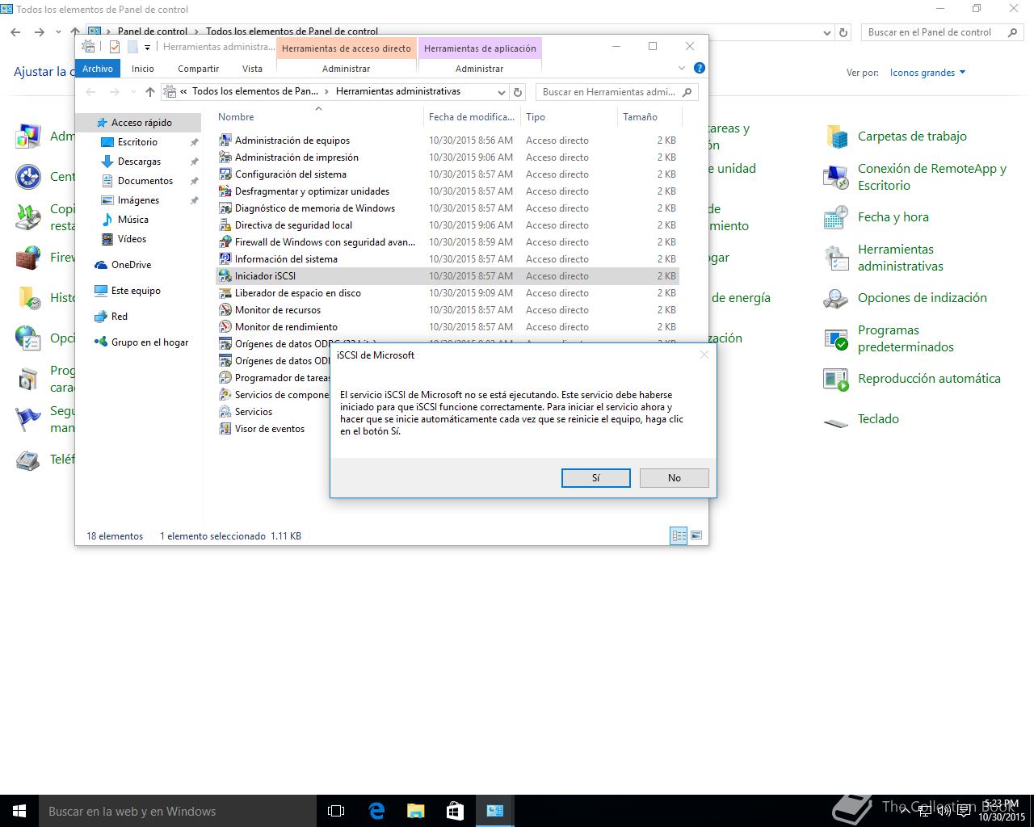Switch to large thumbnails view in status bar
Viewport: 1034px width, 827px height.
coord(696,535)
